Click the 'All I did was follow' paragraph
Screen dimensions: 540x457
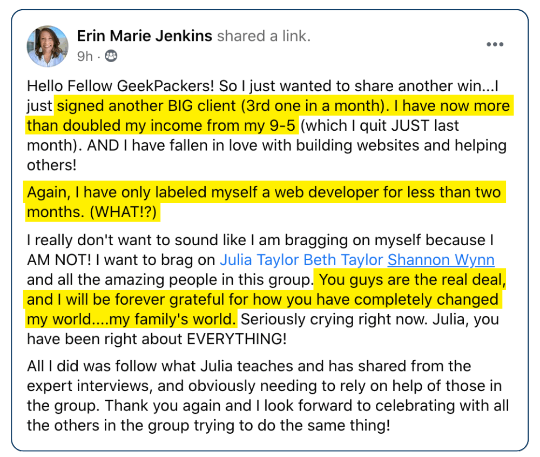[x=268, y=396]
